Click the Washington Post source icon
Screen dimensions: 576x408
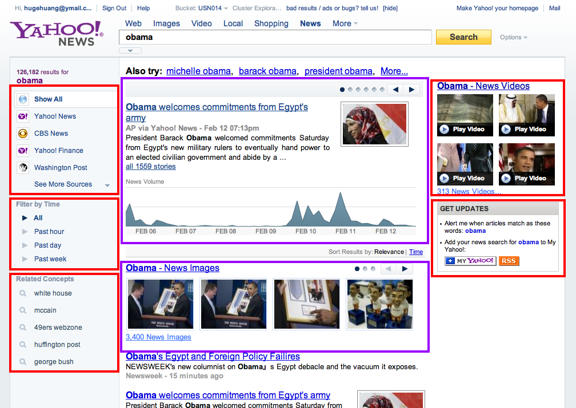click(x=23, y=168)
